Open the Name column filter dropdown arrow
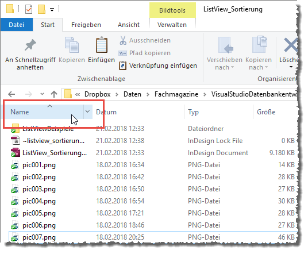The height and width of the screenshot is (254, 308). pos(87,111)
